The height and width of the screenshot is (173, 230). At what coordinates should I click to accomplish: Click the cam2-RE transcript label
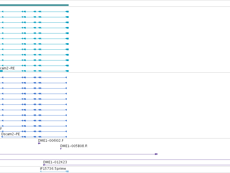click(7, 68)
